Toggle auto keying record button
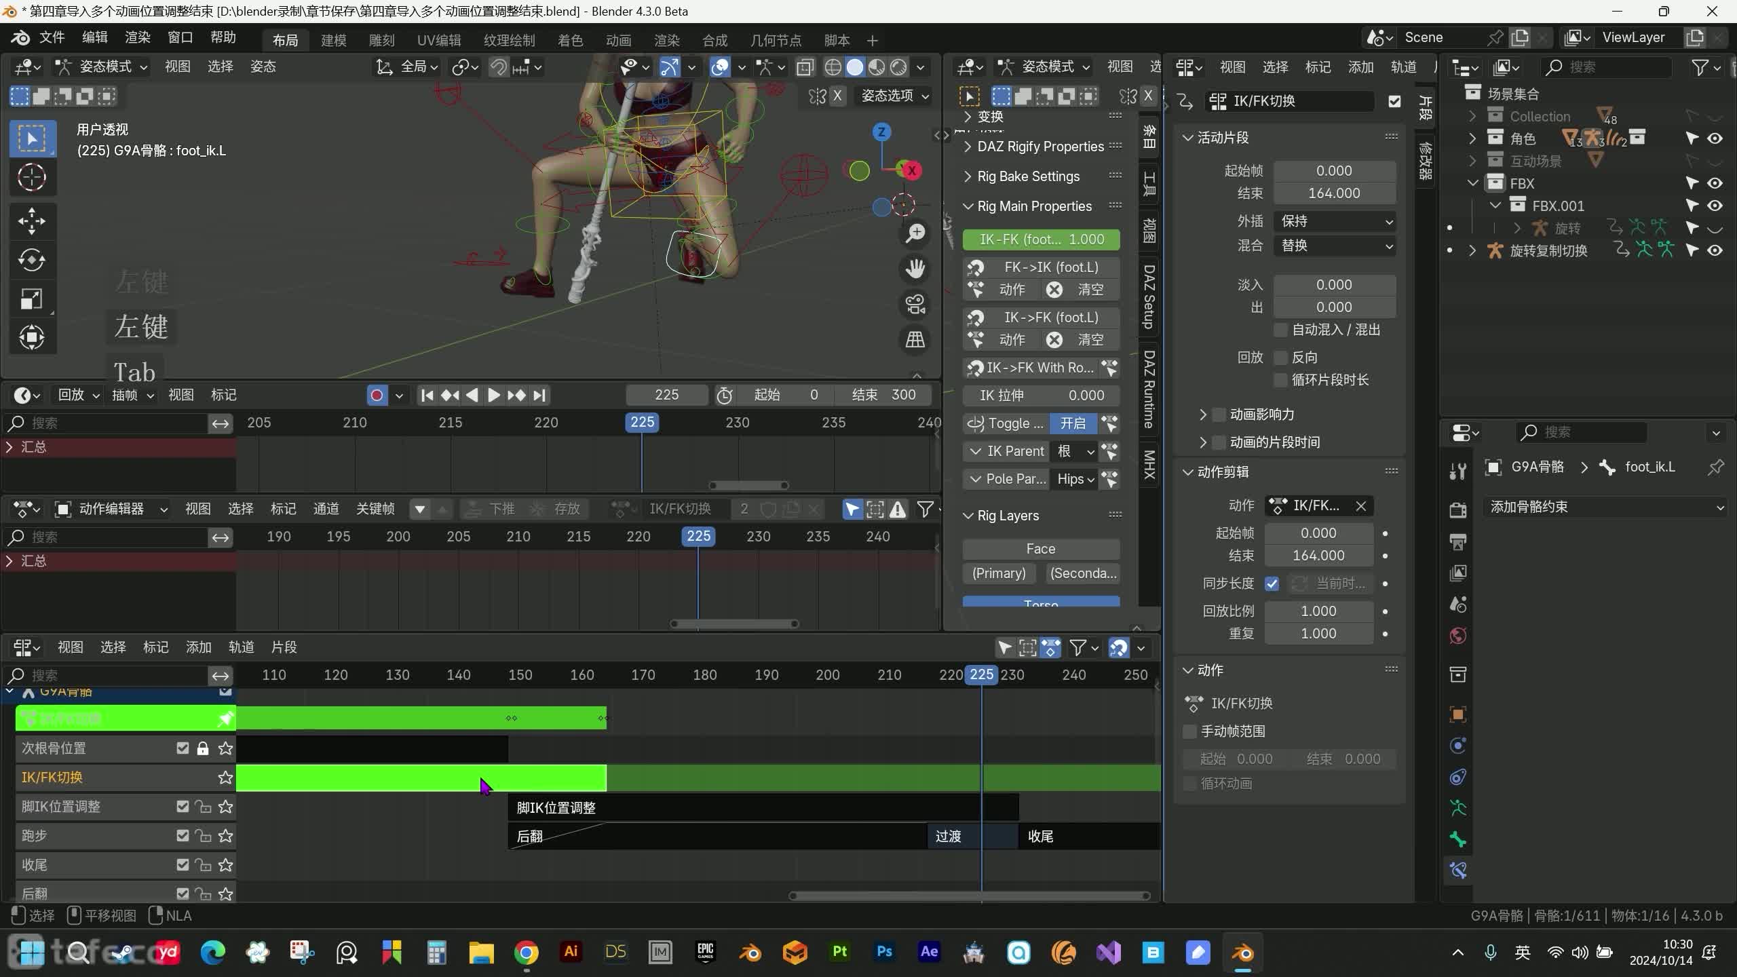The height and width of the screenshot is (977, 1737). pos(377,395)
